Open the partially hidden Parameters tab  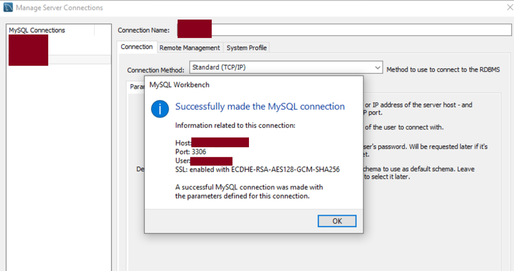pyautogui.click(x=136, y=87)
